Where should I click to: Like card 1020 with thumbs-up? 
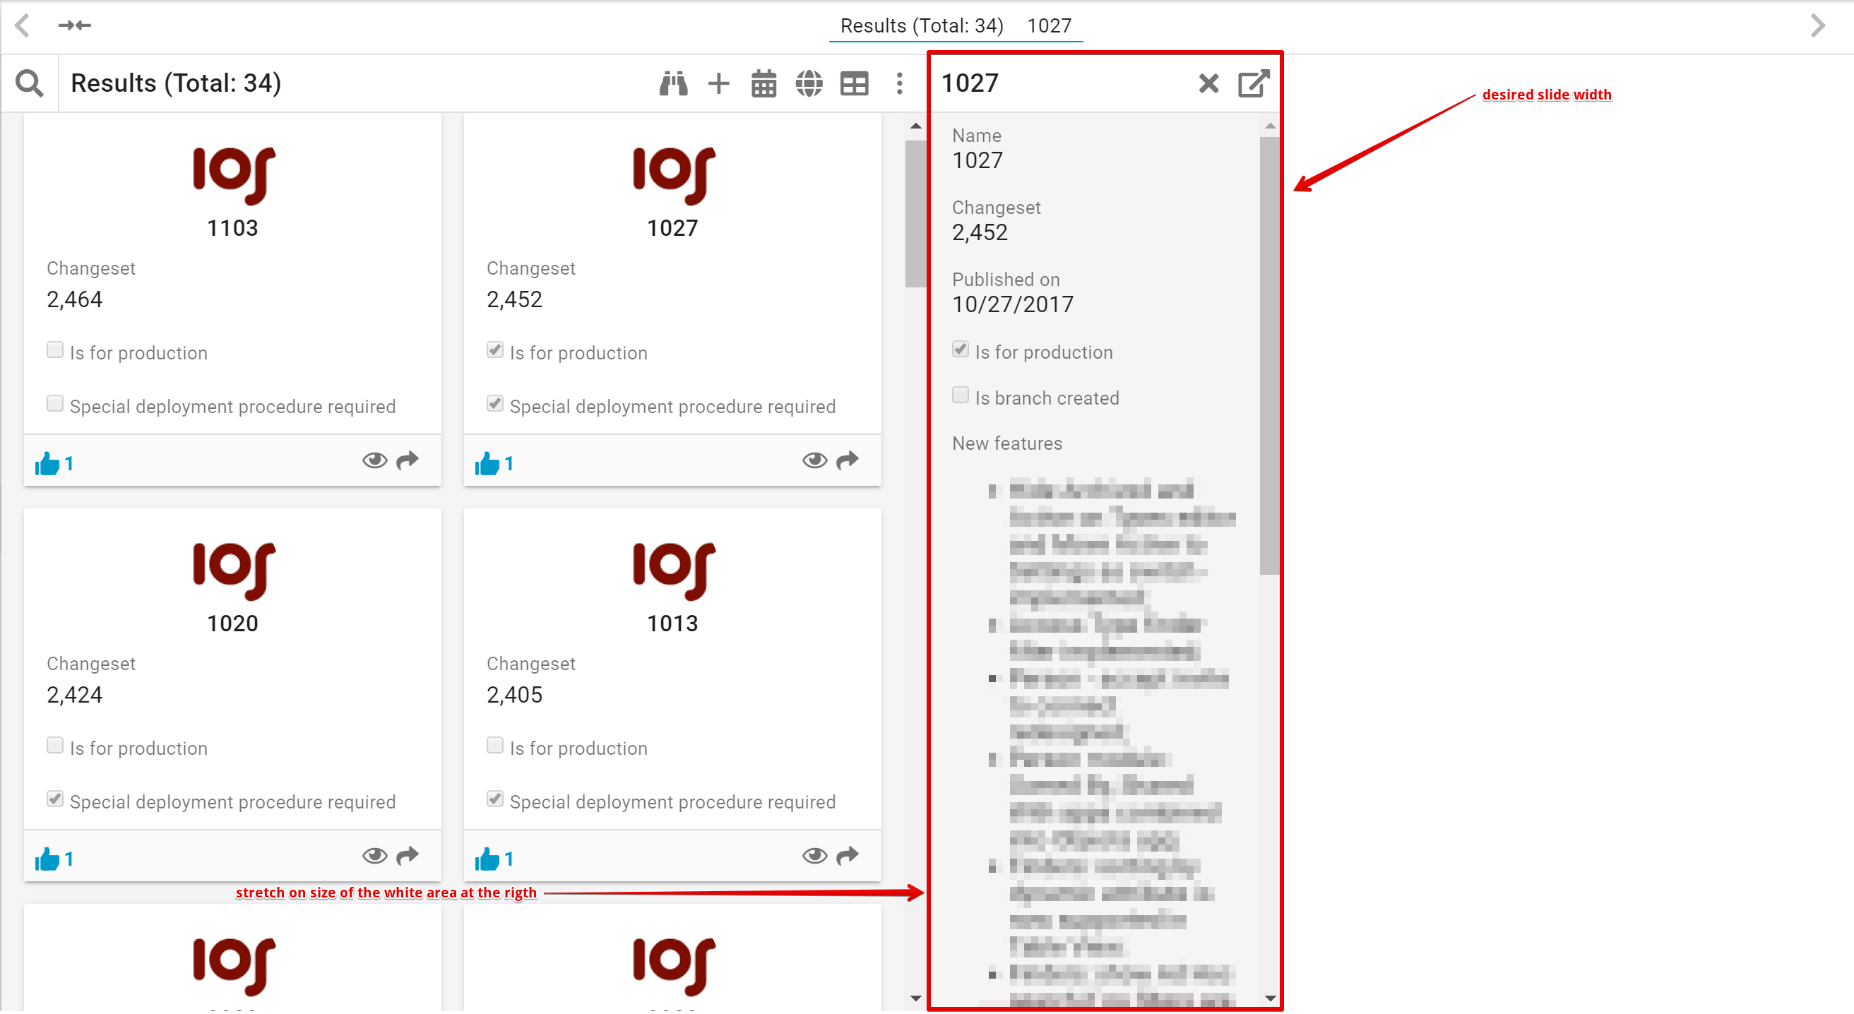(47, 859)
